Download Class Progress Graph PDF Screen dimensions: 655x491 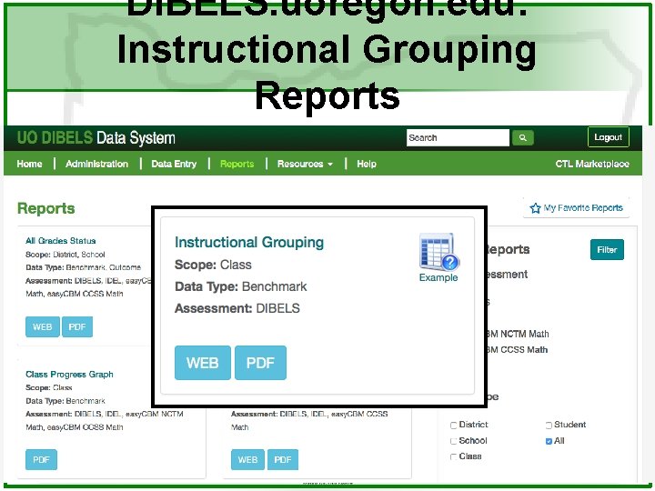click(x=41, y=460)
